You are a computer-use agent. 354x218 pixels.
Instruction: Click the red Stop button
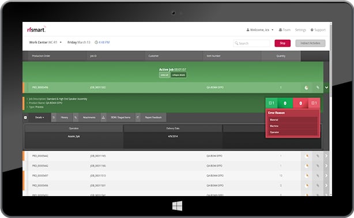pos(283,43)
